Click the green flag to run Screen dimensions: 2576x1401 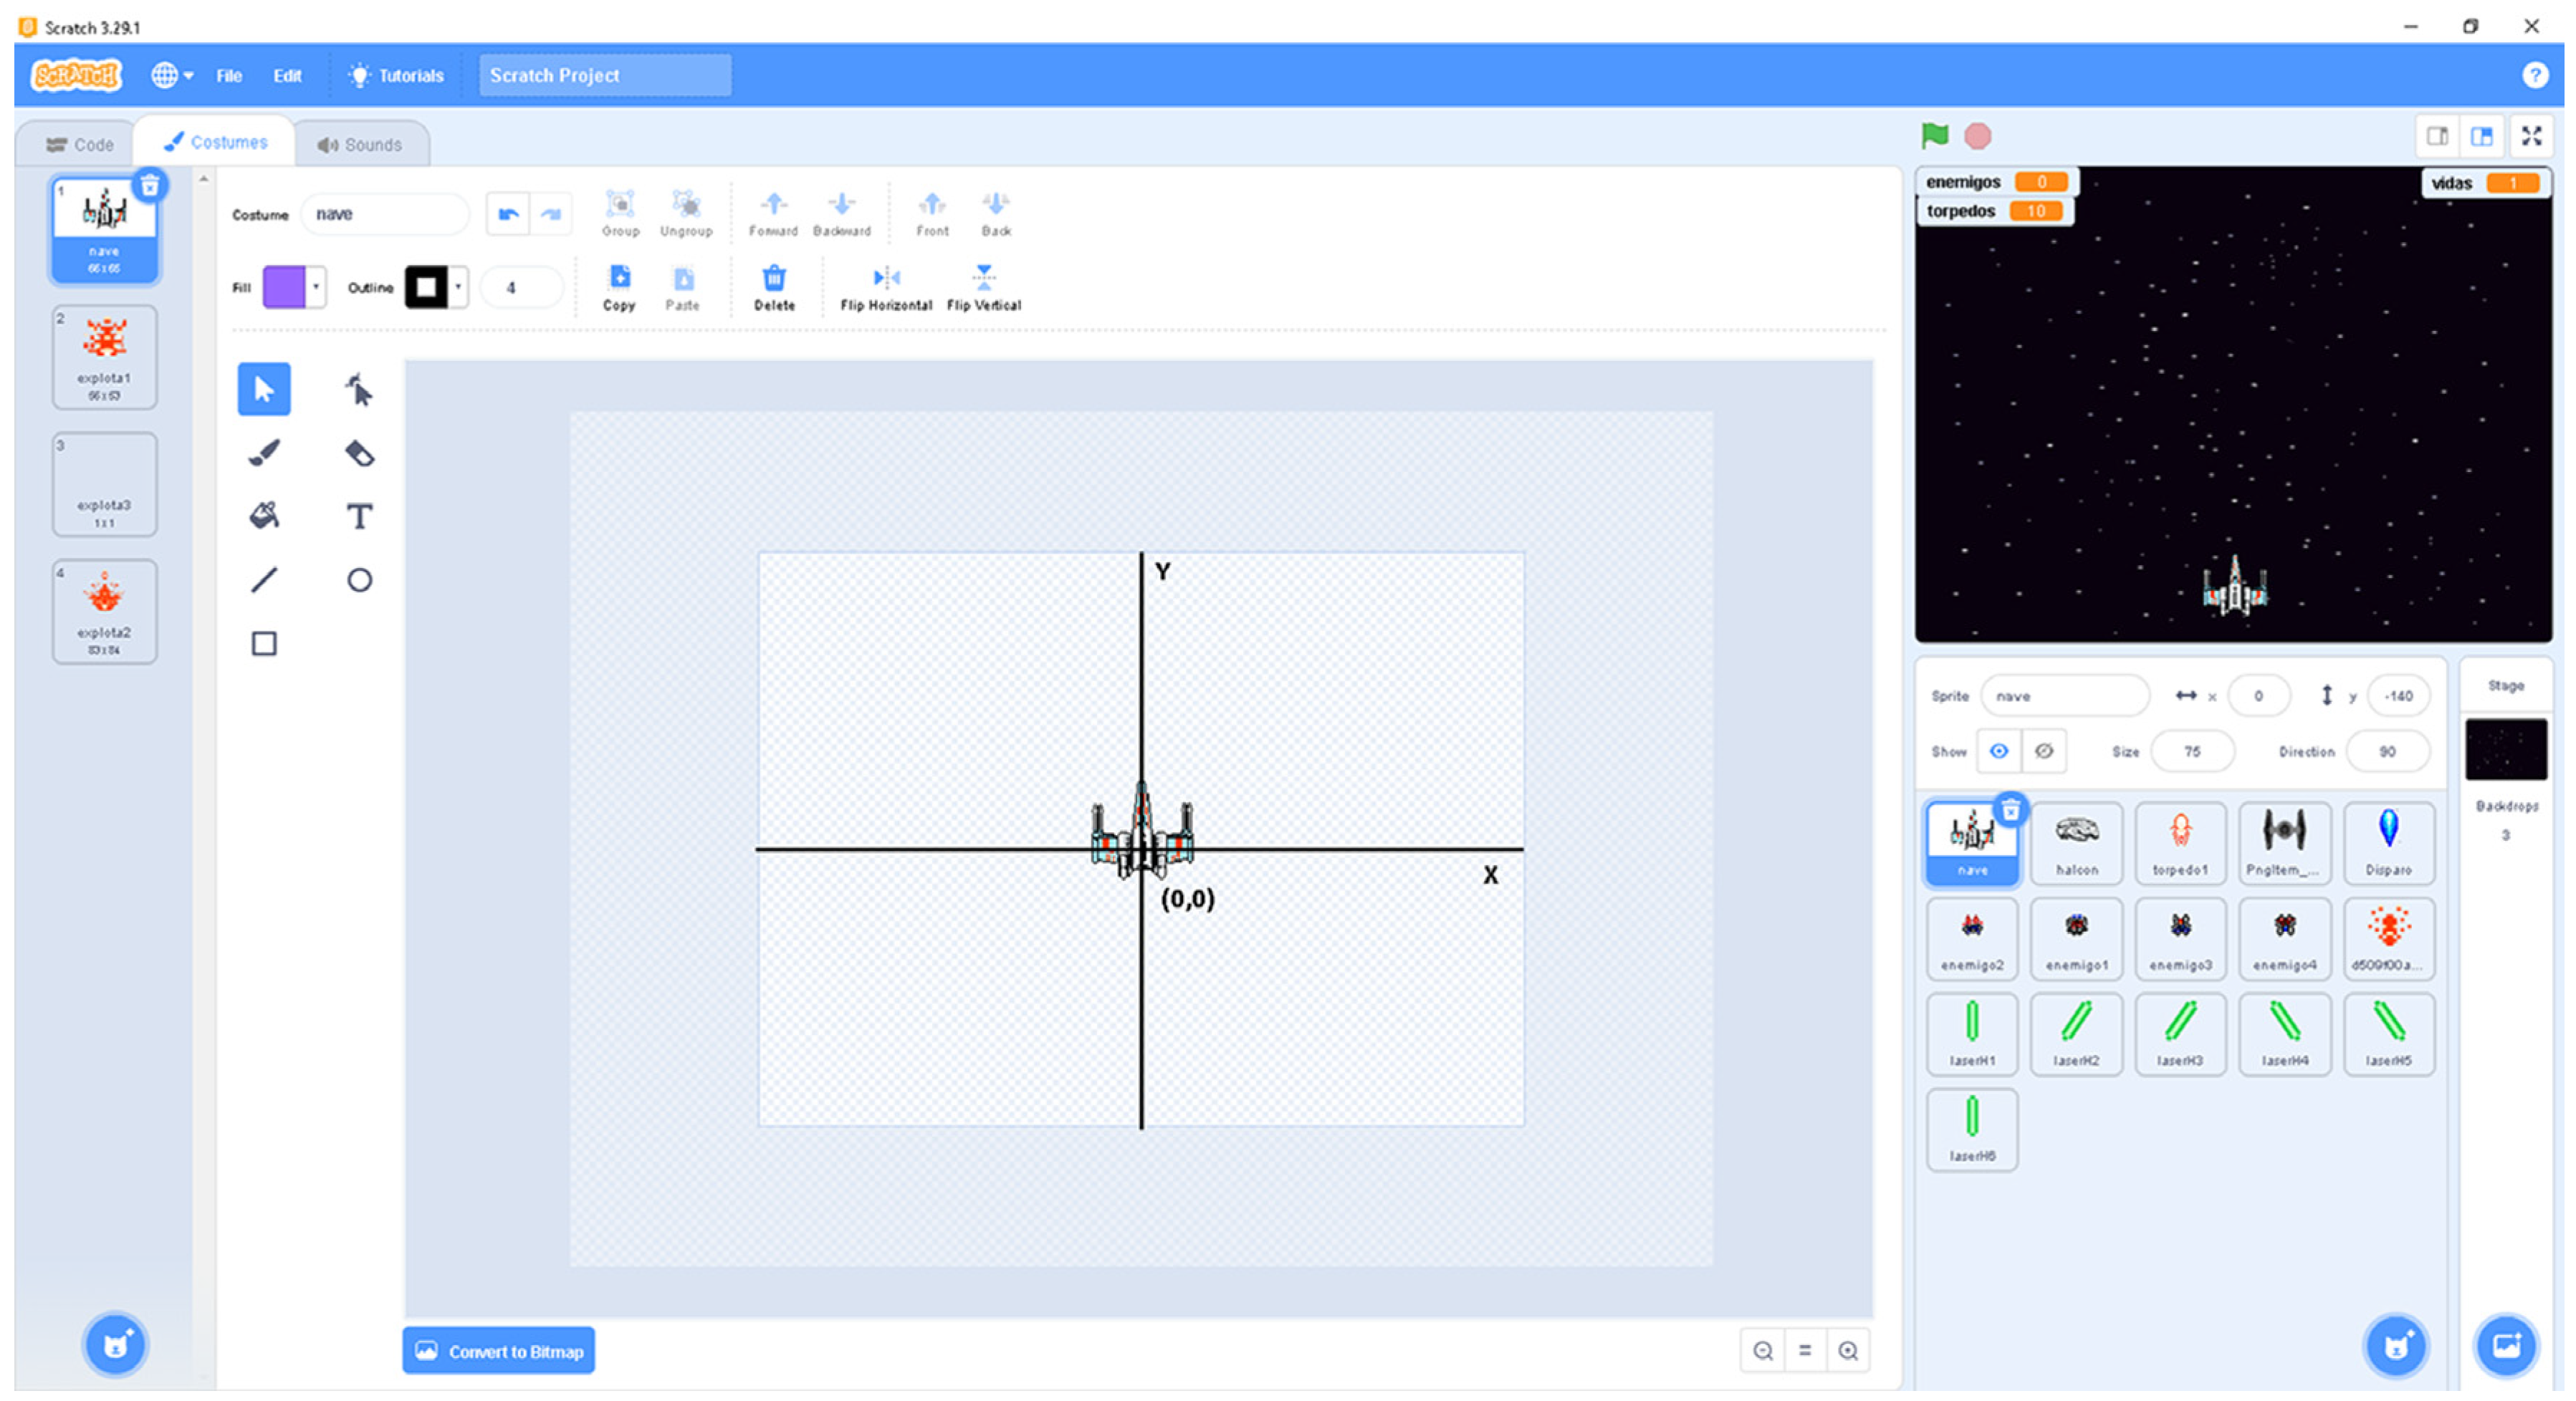coord(1934,136)
